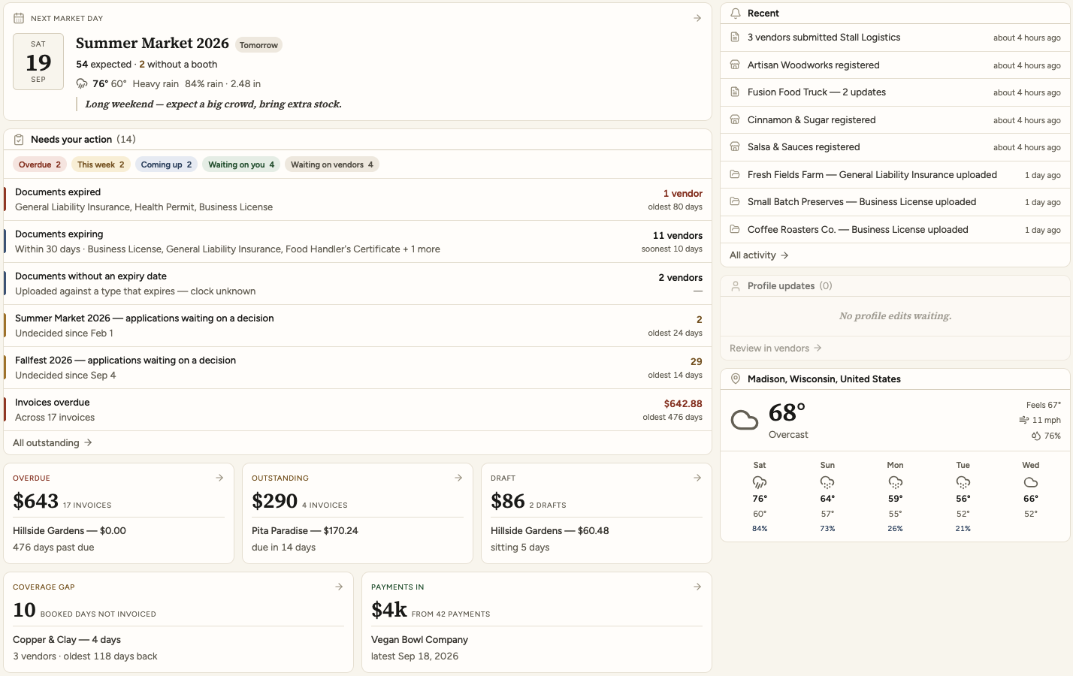Open Documents without an expiry date row

coord(358,284)
